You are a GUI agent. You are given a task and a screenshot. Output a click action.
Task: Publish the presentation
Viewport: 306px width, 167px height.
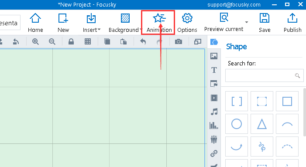coord(292,23)
